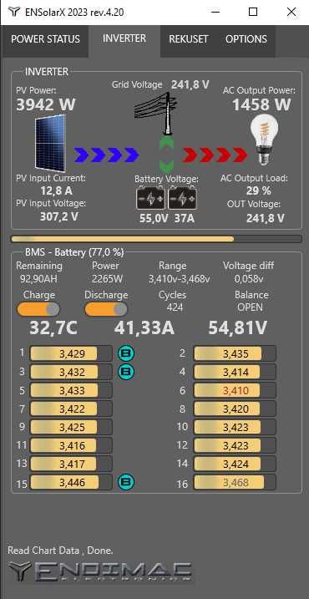Click cell 13 voltage bar 3,417
The height and width of the screenshot is (599, 309).
[x=71, y=464]
